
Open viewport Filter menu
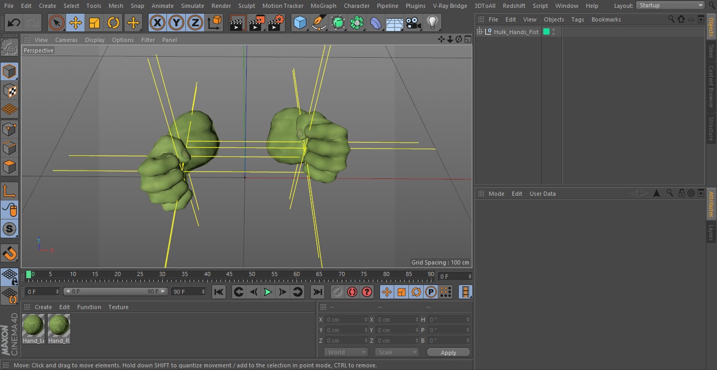[148, 40]
